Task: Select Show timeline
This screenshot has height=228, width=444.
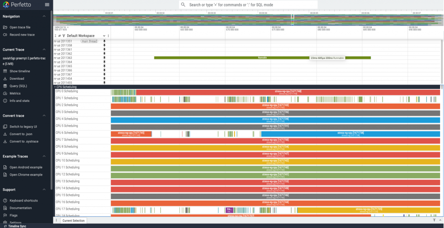Action: pos(20,72)
